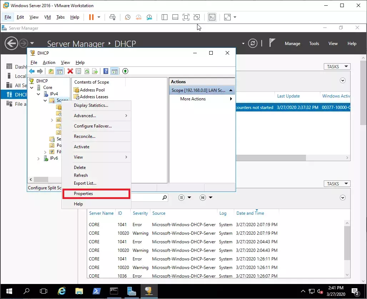This screenshot has width=367, height=299.
Task: Go back with the DHCP toolbar blue arrow
Action: pos(32,71)
